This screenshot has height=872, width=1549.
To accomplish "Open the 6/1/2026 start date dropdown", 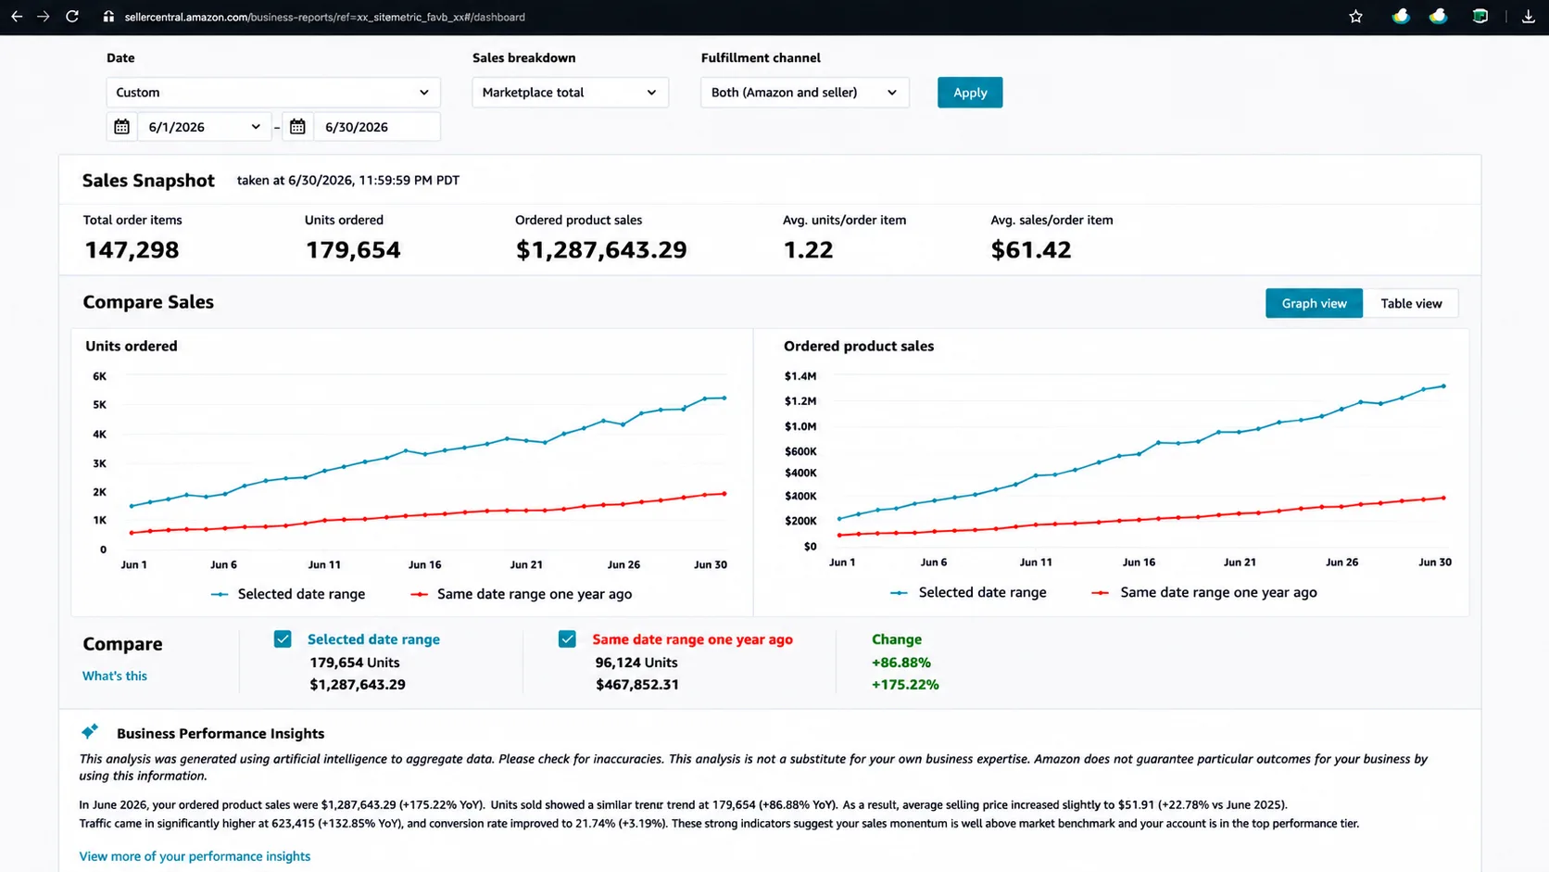I will click(204, 127).
